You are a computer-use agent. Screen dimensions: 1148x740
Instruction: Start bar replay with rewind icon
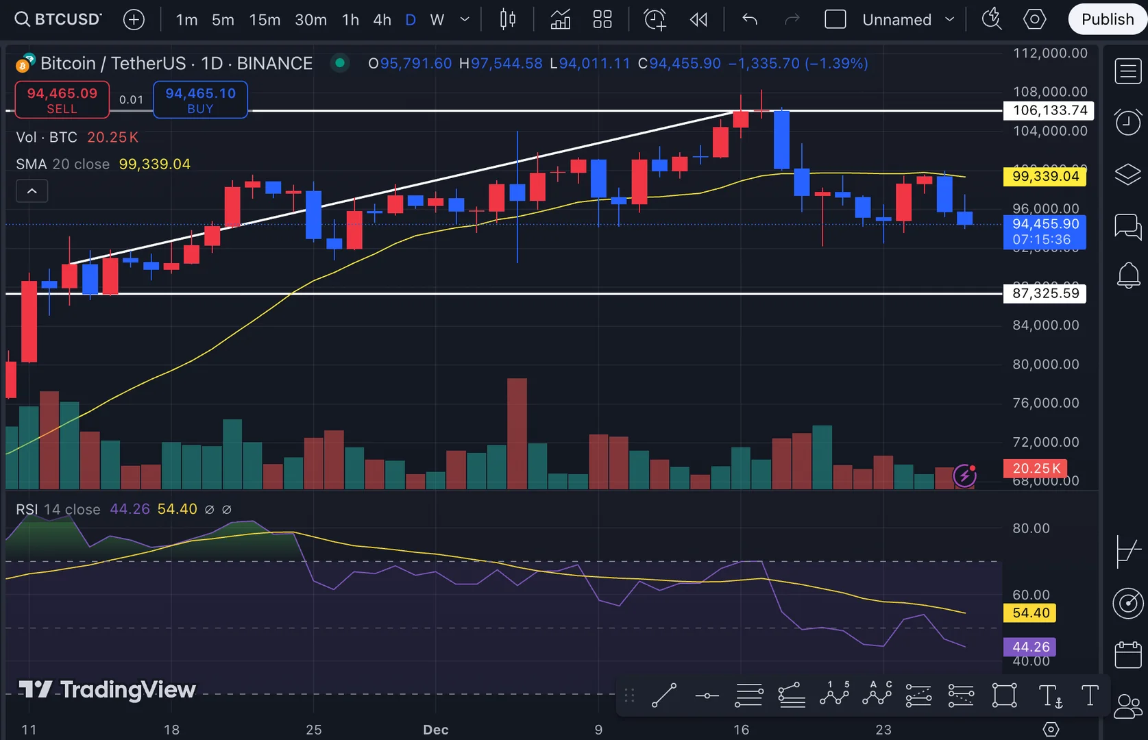[x=698, y=19]
